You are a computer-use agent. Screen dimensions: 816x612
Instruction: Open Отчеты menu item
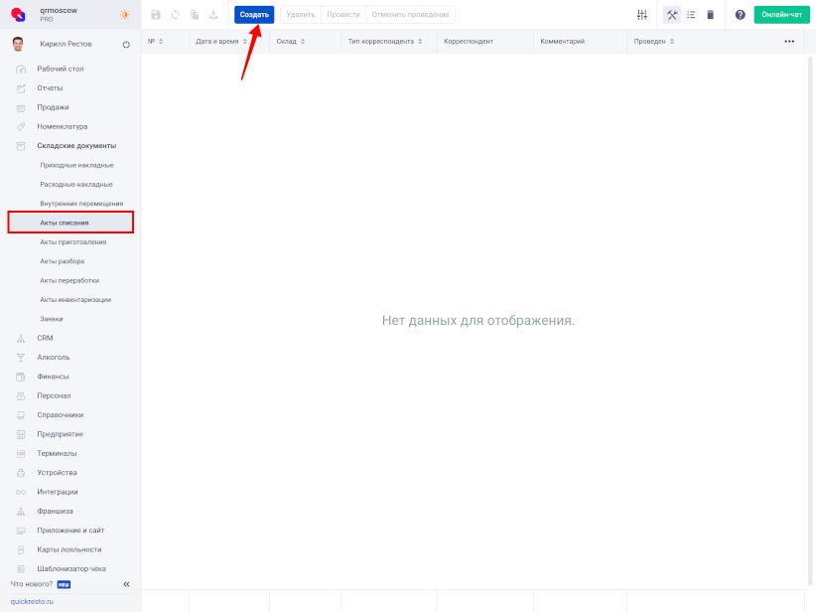50,88
